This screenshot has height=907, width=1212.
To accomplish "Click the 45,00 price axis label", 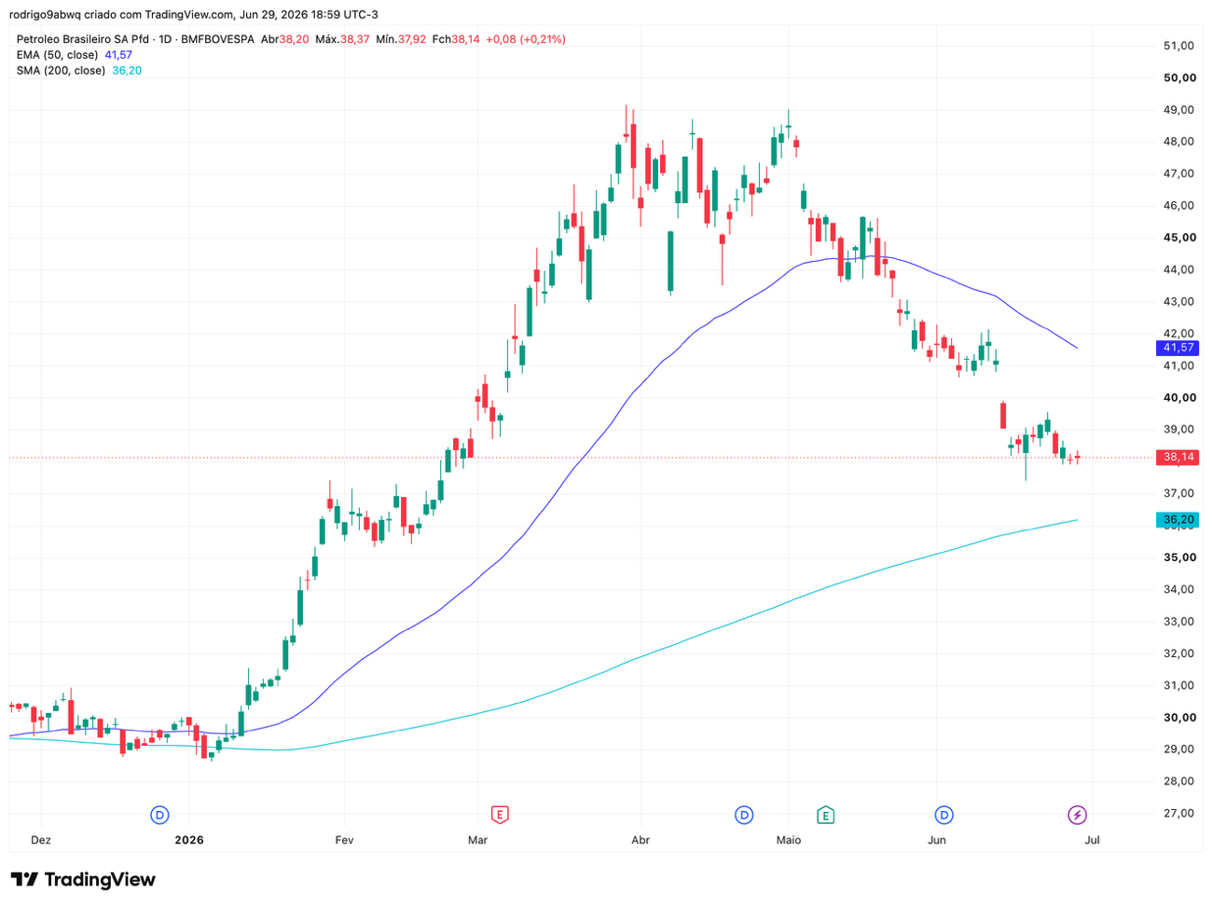I will pyautogui.click(x=1179, y=238).
